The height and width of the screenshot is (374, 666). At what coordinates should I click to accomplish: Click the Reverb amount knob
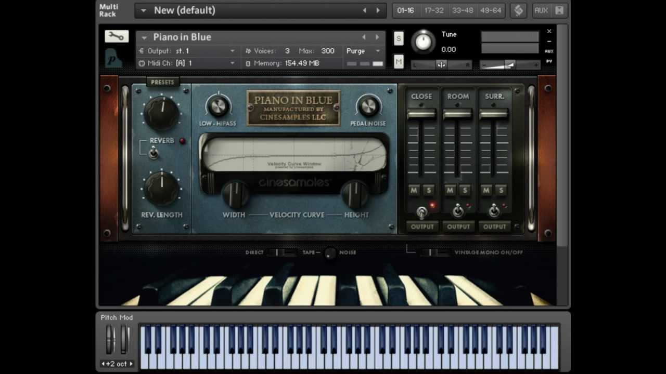(x=161, y=112)
